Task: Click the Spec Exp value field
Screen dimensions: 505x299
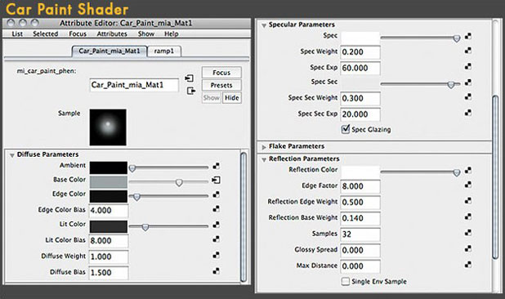Action: (x=360, y=68)
